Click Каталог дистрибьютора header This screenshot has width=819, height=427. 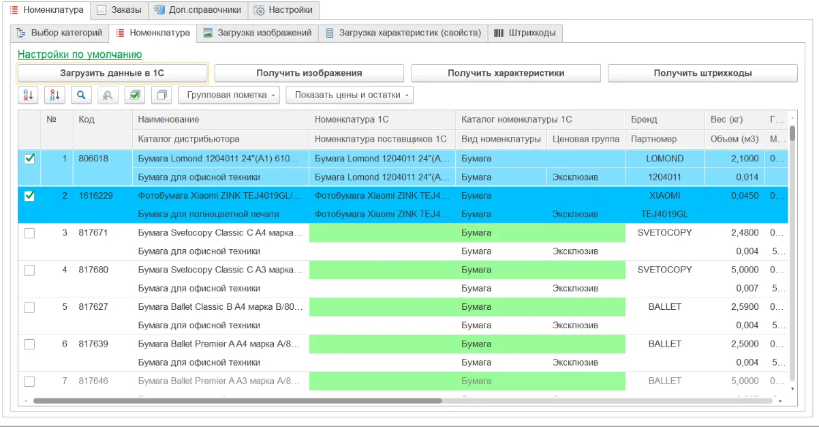(221, 139)
